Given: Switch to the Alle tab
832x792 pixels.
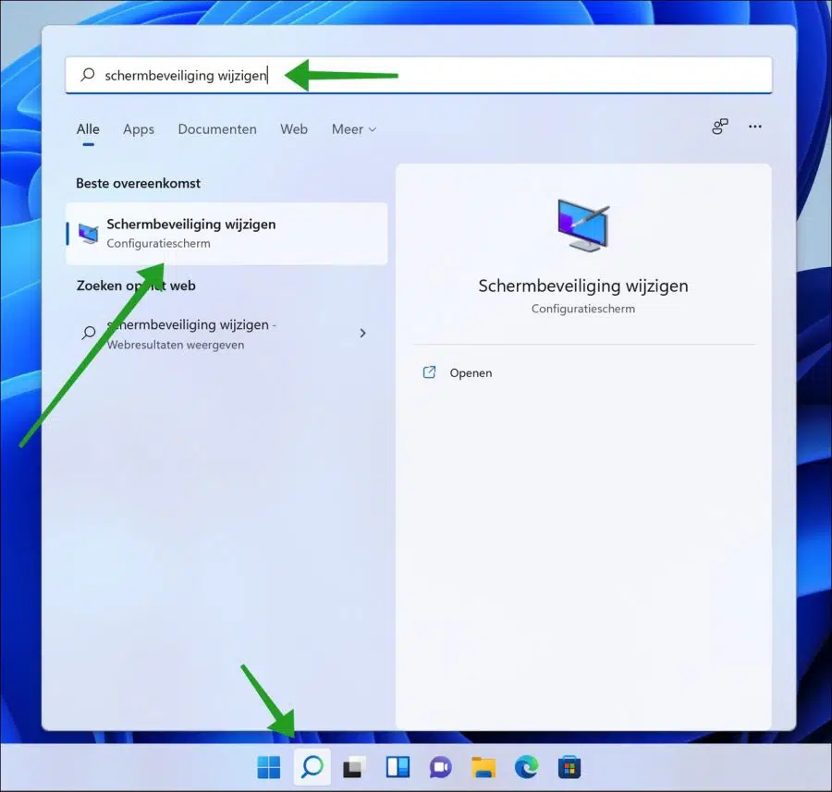Looking at the screenshot, I should click(x=88, y=128).
